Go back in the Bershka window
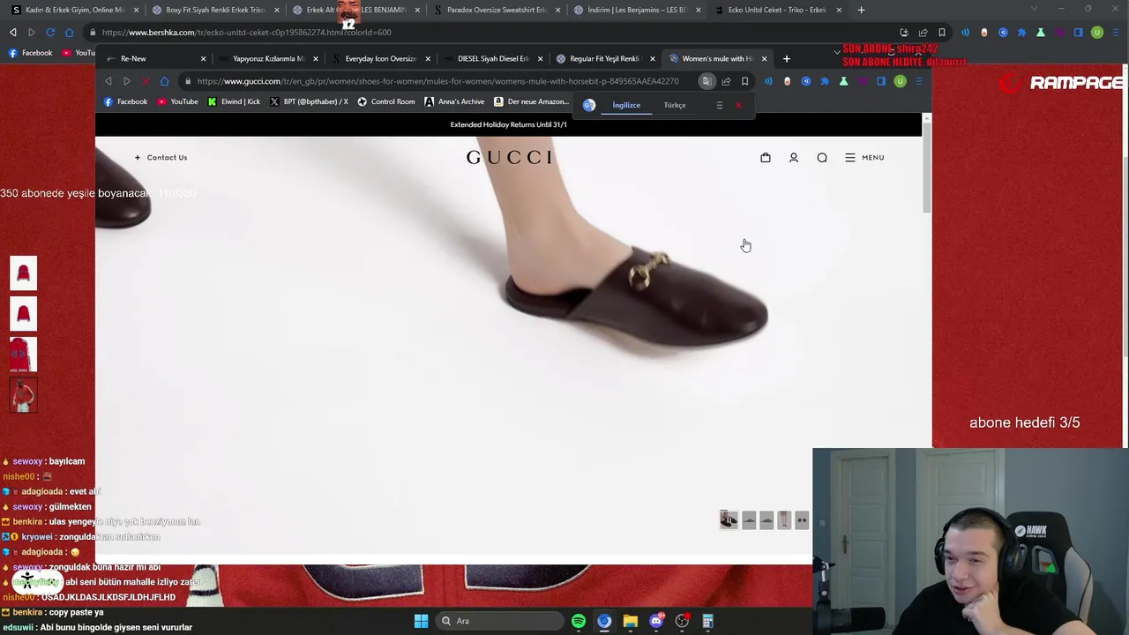Viewport: 1129px width, 635px height. point(13,33)
